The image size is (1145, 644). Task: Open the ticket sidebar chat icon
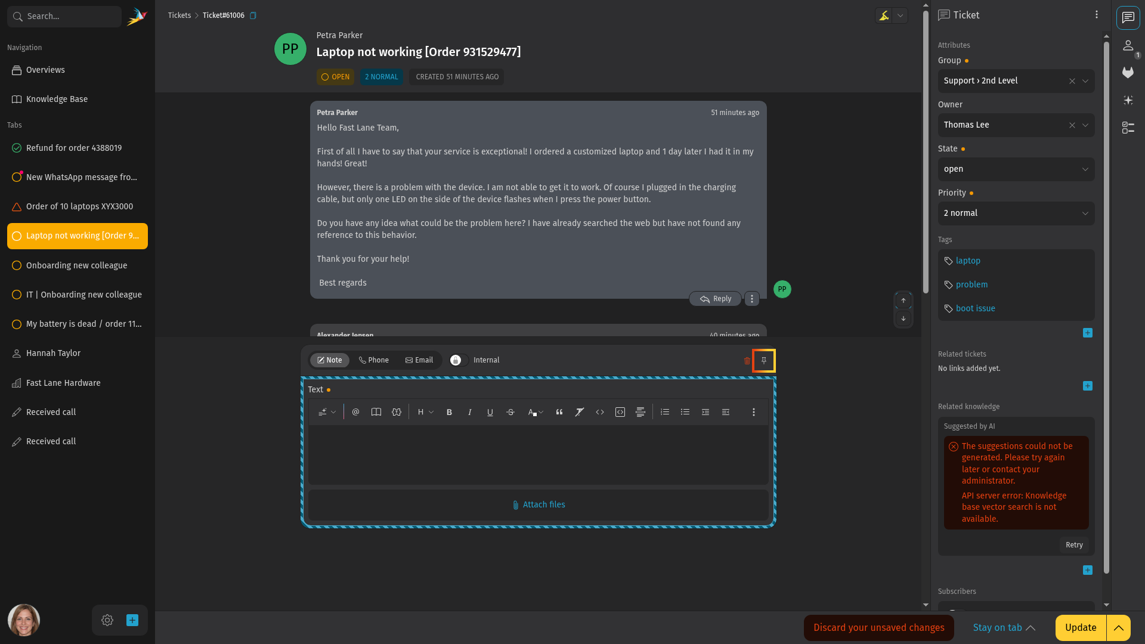coord(1128,18)
